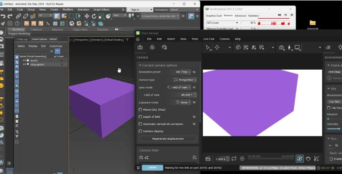Image resolution: width=342 pixels, height=174 pixels.
Task: Toggle loop playback in Vantage timeline
Action: click(x=234, y=158)
